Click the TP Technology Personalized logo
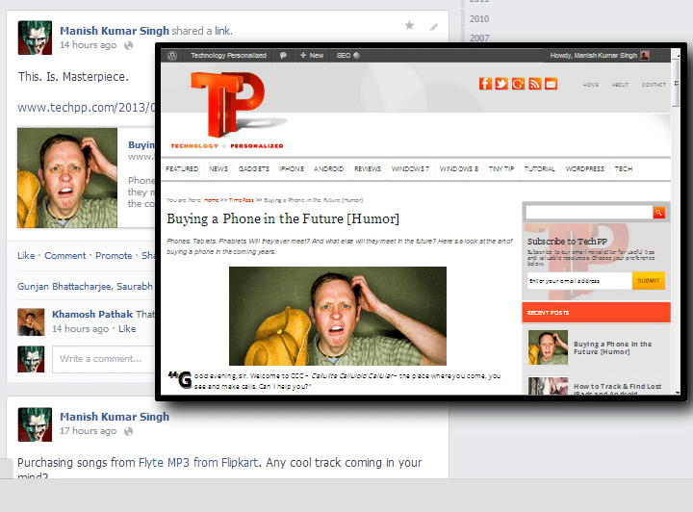Screen dimensions: 693x512 tap(229, 110)
